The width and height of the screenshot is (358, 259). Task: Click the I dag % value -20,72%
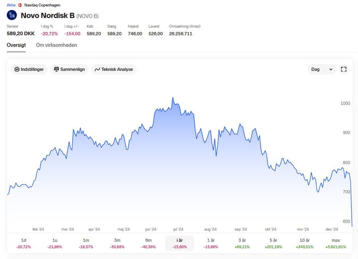(49, 34)
